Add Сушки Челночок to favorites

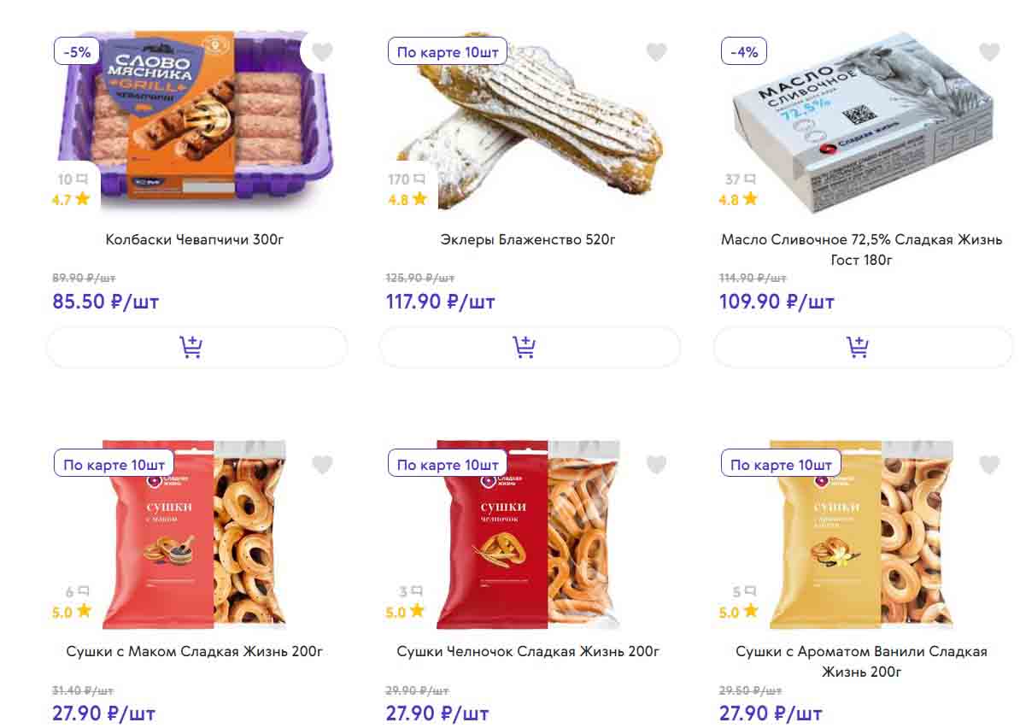tap(656, 465)
